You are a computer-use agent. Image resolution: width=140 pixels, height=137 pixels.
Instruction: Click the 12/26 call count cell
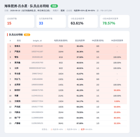pyautogui.click(x=61, y=90)
